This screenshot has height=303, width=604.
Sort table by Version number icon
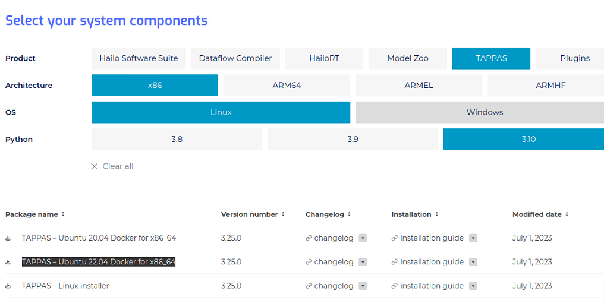[283, 214]
